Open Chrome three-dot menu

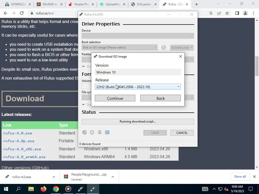253,13
